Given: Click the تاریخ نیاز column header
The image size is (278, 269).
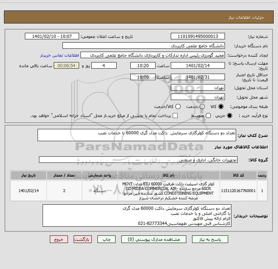Looking at the screenshot, I should click(29, 175).
